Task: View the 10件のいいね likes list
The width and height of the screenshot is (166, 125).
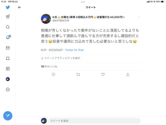Action: 49,66
